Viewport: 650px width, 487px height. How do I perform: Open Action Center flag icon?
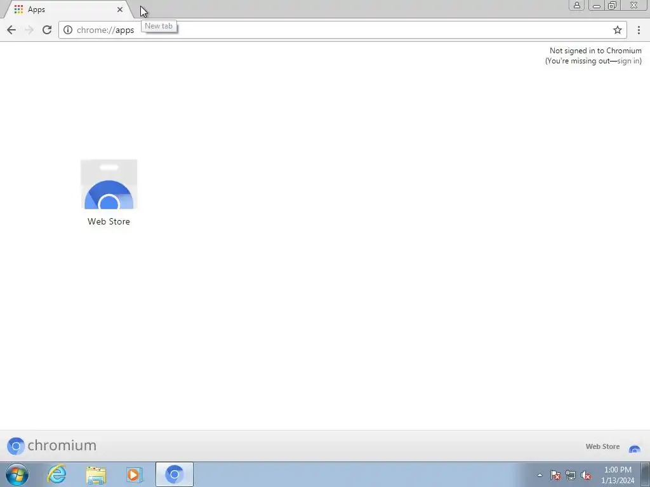point(555,475)
